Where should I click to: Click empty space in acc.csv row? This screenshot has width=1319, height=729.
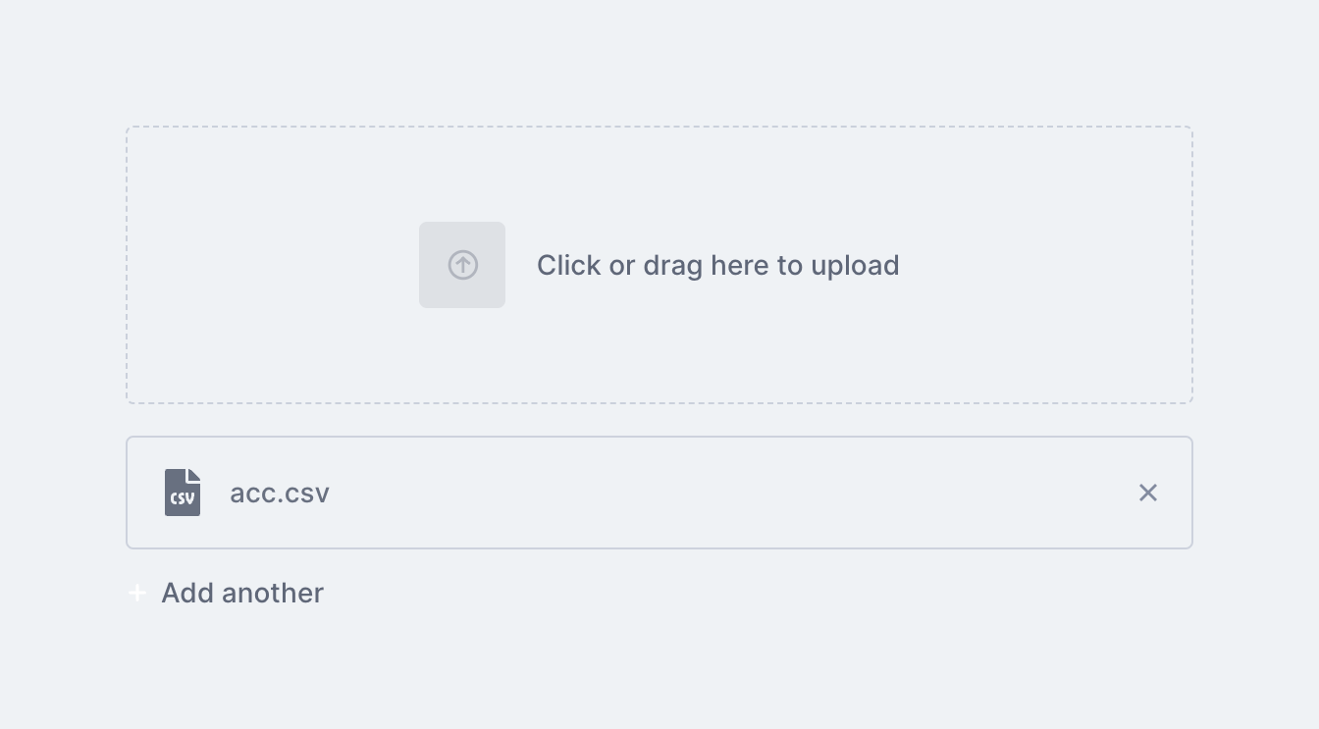(x=736, y=493)
